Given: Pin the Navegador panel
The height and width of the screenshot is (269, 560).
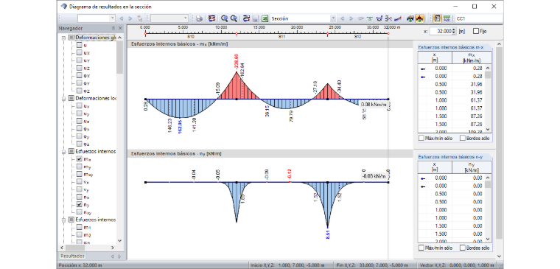Looking at the screenshot, I should click(x=113, y=28).
